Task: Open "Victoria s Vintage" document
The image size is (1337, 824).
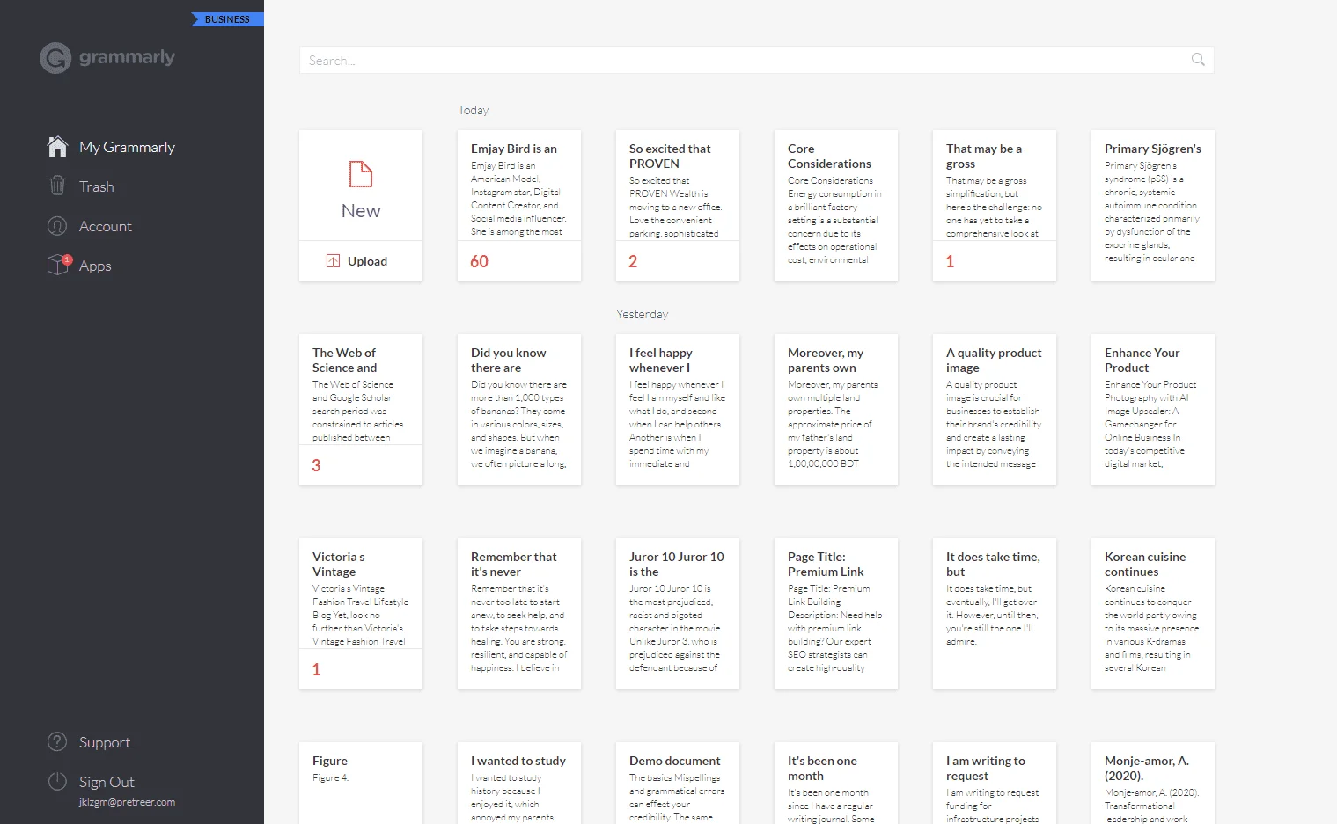Action: (x=361, y=614)
